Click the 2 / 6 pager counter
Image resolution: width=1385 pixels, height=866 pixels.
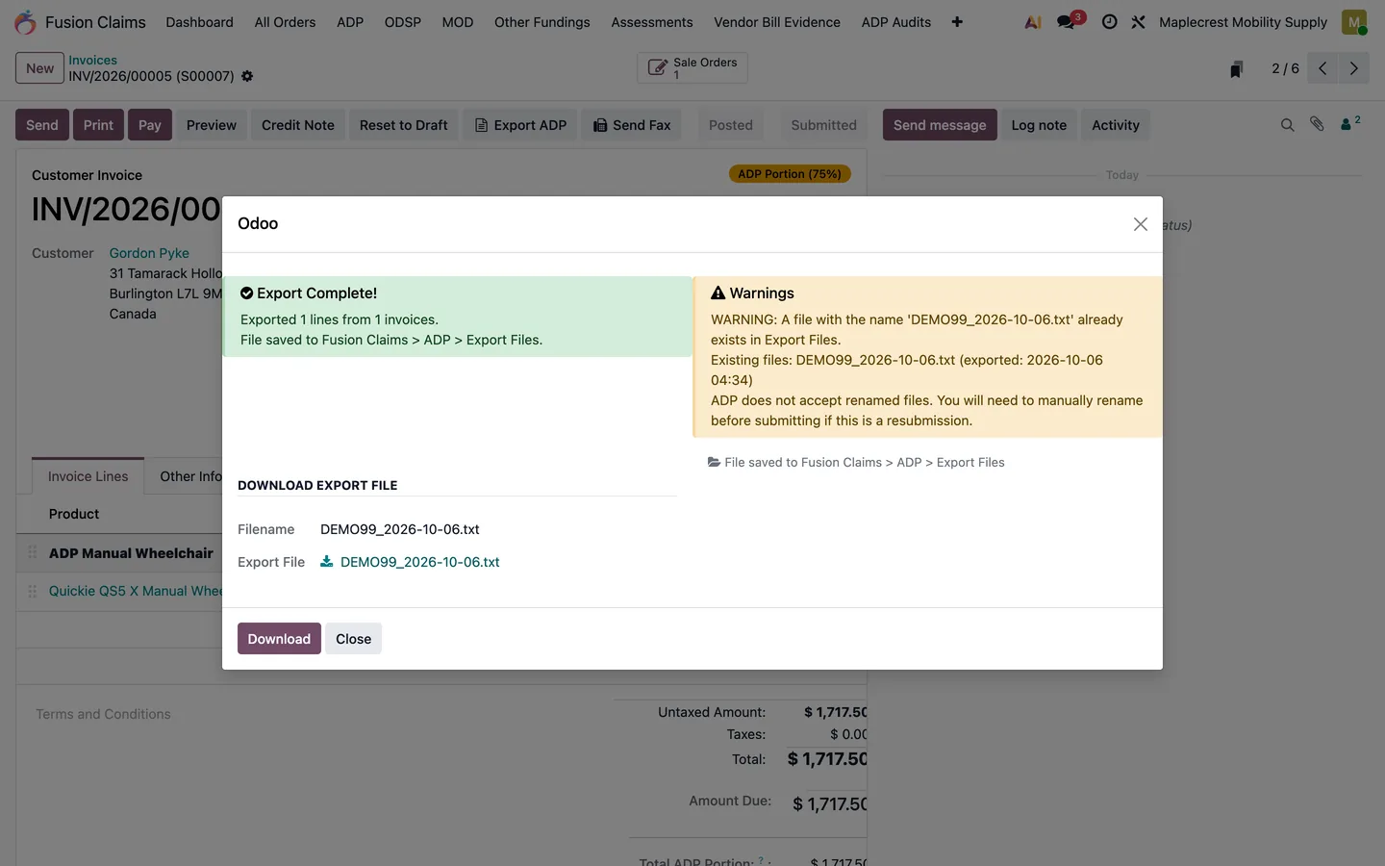point(1285,68)
